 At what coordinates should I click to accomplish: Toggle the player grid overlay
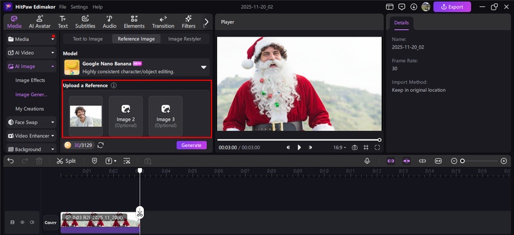pos(366,148)
